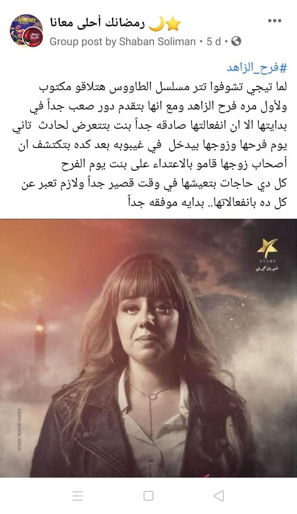The width and height of the screenshot is (297, 514).
Task: Open Android recent apps lines button
Action: click(78, 496)
